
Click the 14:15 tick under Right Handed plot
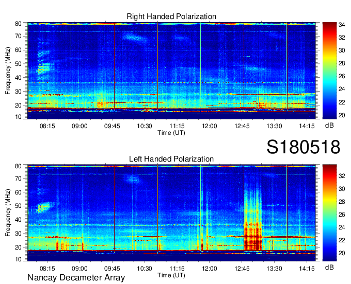point(307,126)
